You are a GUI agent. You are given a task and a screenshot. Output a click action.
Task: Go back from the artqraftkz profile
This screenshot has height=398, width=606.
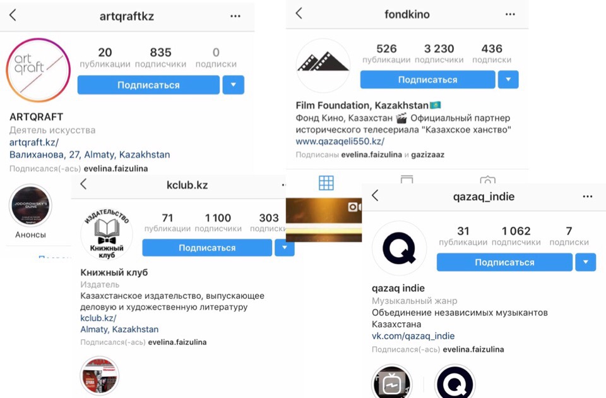13,15
